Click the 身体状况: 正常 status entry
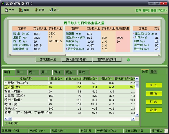 [x=137, y=131]
